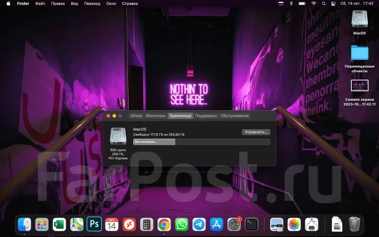This screenshot has width=379, height=237.
Task: Open Окно menu
Action: point(111,4)
